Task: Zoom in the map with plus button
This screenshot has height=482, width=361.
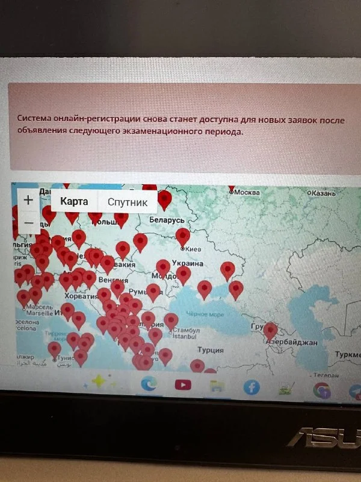Action: pos(28,199)
